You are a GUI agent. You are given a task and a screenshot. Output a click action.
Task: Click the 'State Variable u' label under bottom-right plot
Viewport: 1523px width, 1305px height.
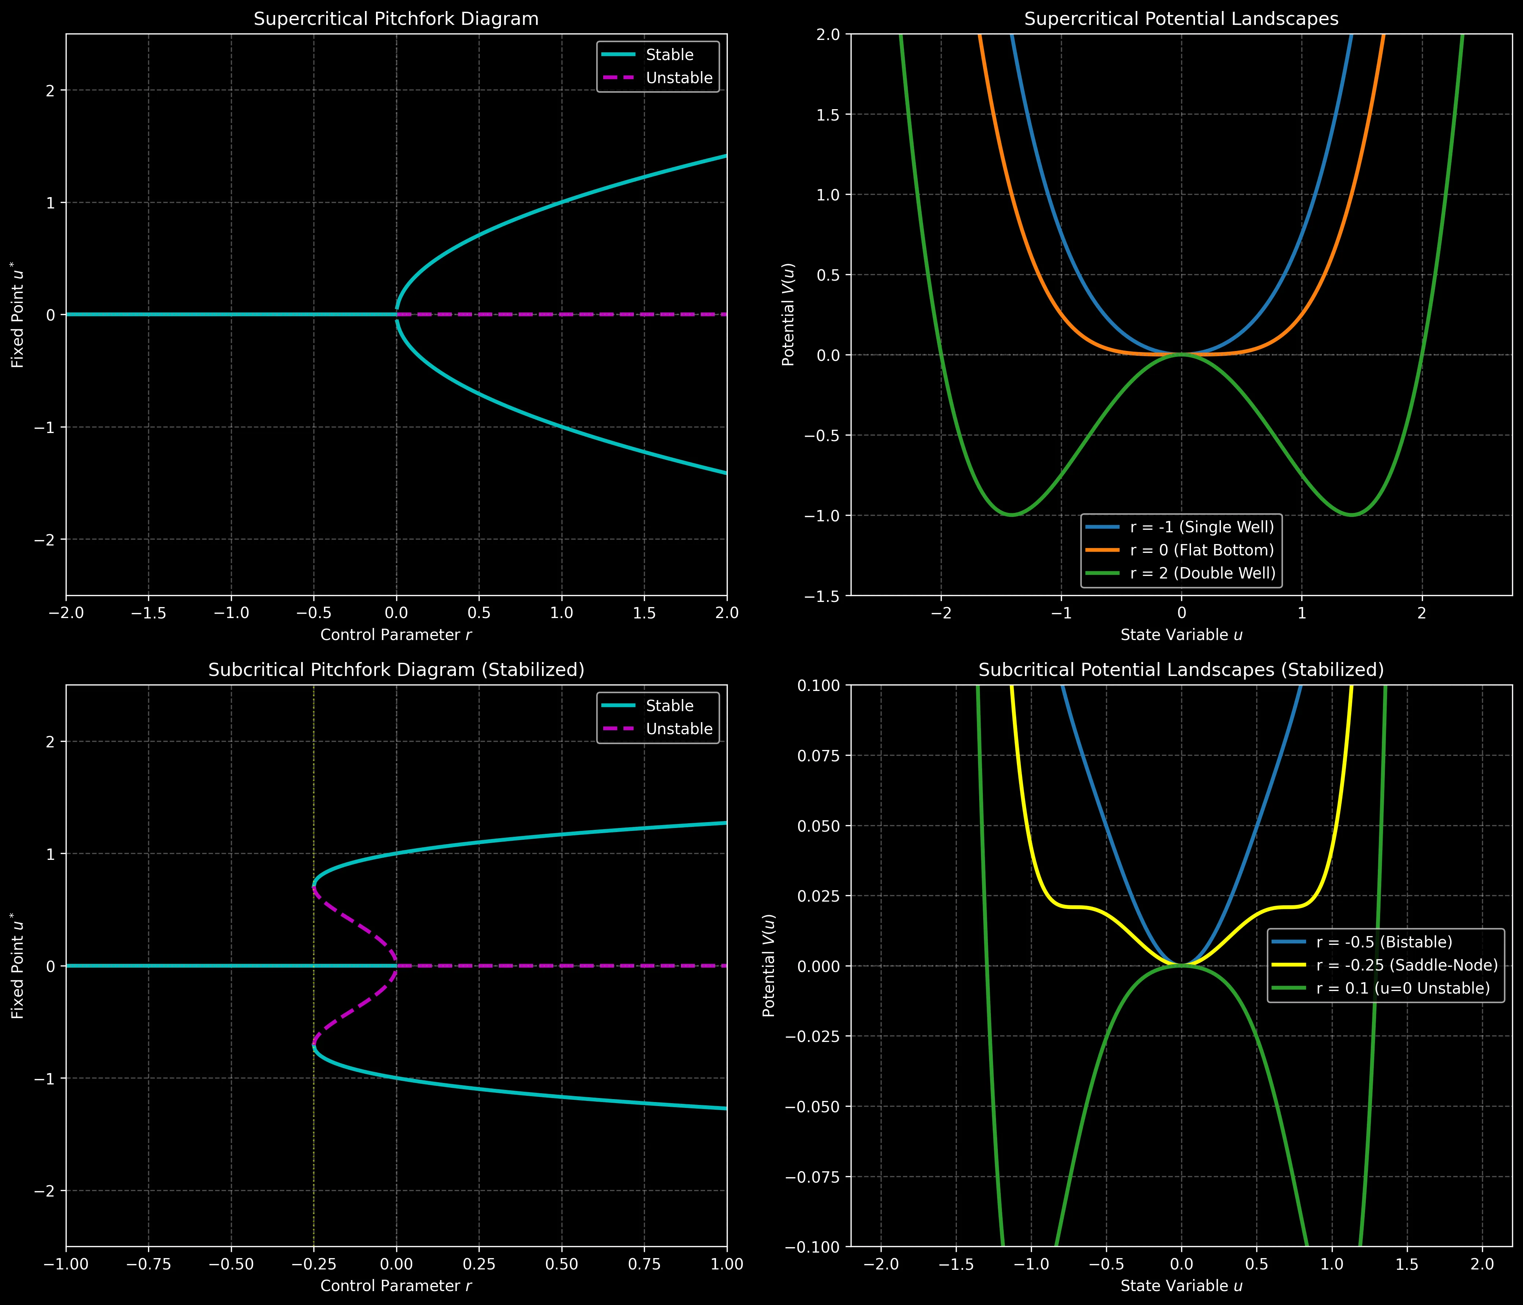click(x=1181, y=1286)
